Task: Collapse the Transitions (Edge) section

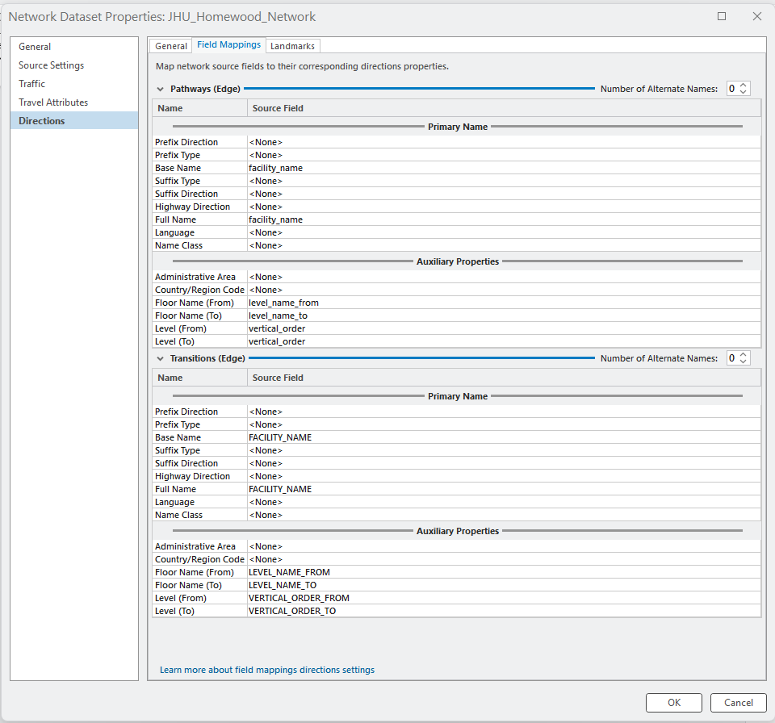Action: point(160,359)
